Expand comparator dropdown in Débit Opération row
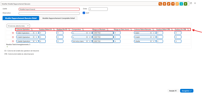 (x=90, y=33)
